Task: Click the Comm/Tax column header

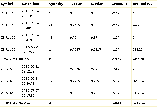Action: pyautogui.click(x=121, y=4)
